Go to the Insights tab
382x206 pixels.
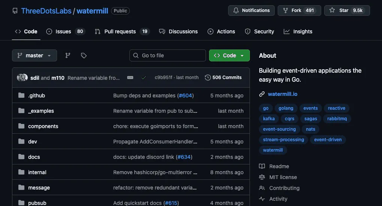298,31
